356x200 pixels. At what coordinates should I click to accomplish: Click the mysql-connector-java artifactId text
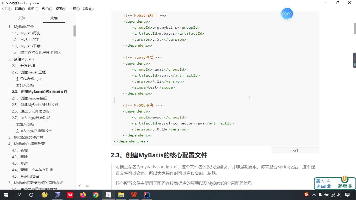182,123
